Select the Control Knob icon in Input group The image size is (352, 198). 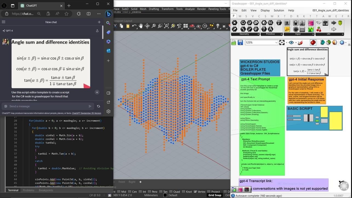[296, 29]
